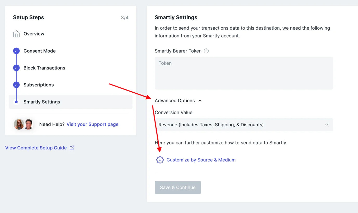Click external link icon next to Setup Guide
The image size is (358, 213).
pos(72,148)
